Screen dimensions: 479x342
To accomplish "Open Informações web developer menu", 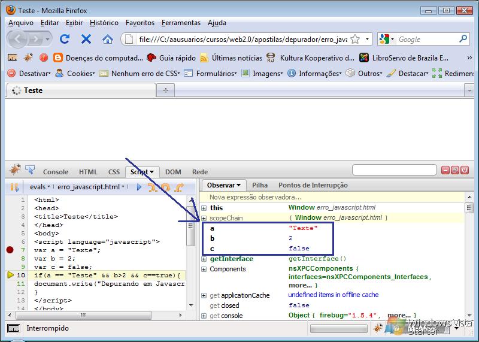I will 315,73.
